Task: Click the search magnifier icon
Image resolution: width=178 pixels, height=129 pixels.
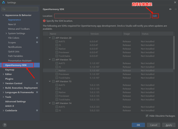Action: coord(4,9)
